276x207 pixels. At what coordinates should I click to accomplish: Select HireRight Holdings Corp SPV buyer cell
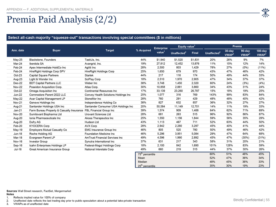(47, 71)
